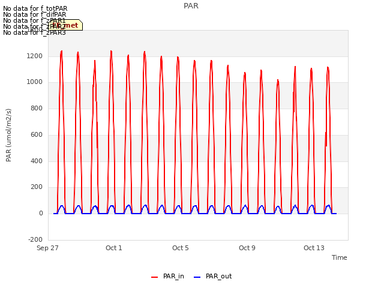This screenshot has width=384, height=288.
Task: Click the red PAR_in legend swatch
Action: tap(155, 277)
